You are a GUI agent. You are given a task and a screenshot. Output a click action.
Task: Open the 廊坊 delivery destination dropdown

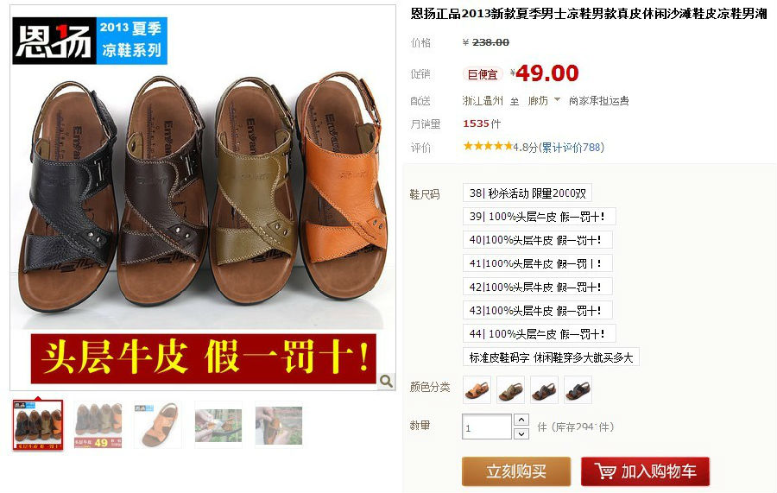pyautogui.click(x=544, y=100)
